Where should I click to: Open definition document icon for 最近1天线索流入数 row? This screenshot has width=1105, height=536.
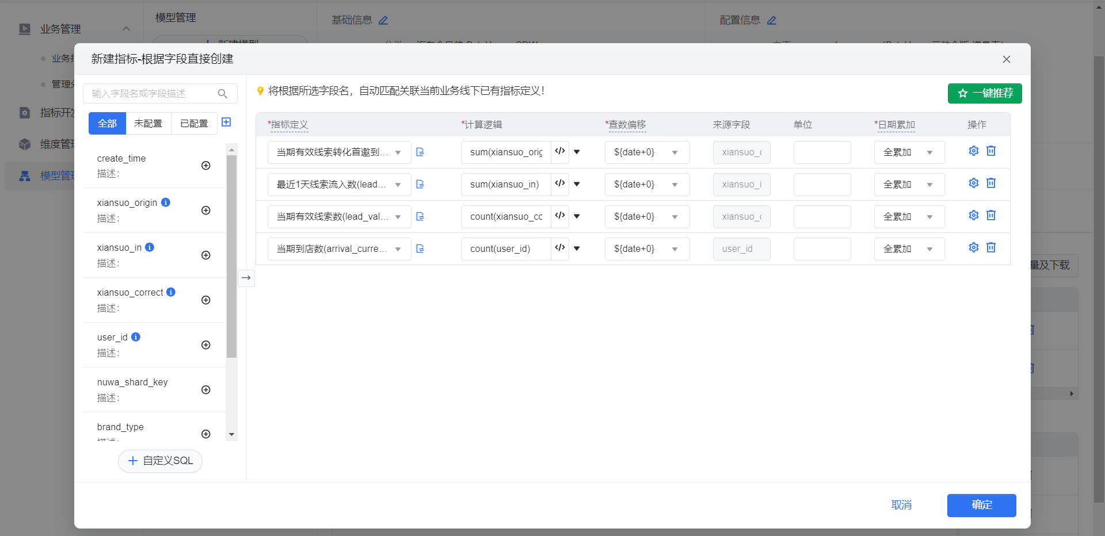tap(420, 185)
